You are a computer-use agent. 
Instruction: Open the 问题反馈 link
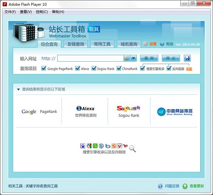pos(172,186)
